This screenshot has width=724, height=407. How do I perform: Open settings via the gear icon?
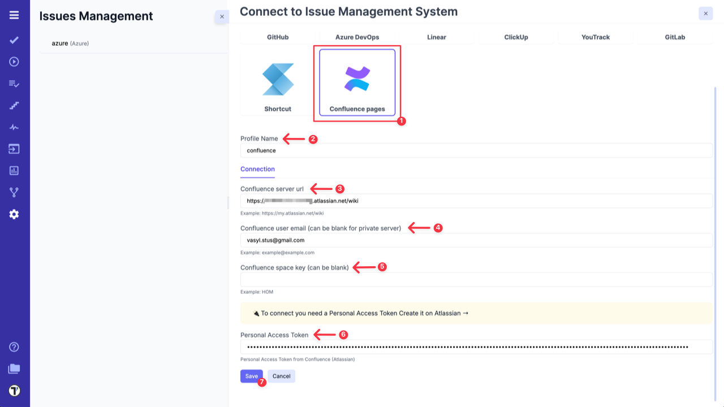(x=14, y=214)
